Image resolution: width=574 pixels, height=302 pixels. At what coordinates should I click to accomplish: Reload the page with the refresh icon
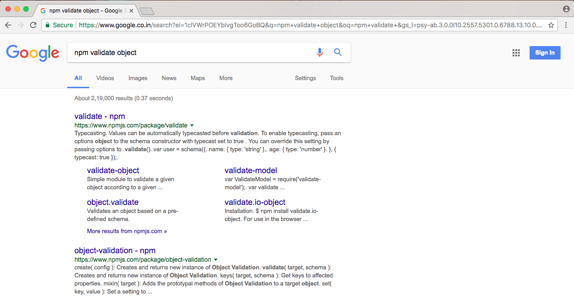[x=33, y=25]
